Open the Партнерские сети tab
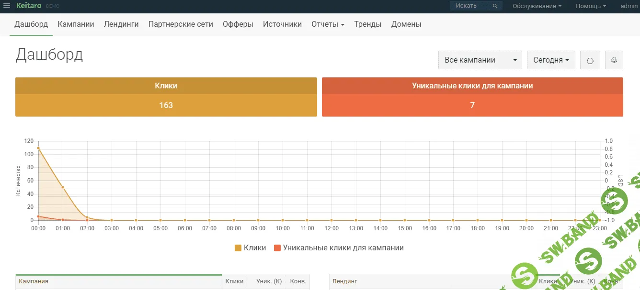The image size is (640, 290). click(x=181, y=24)
